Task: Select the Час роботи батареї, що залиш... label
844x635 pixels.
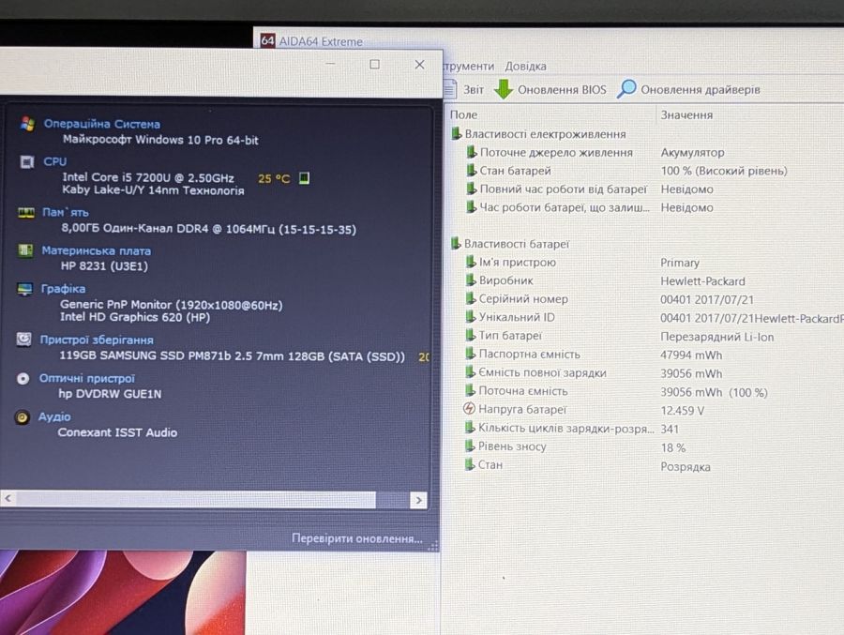Action: (x=565, y=207)
